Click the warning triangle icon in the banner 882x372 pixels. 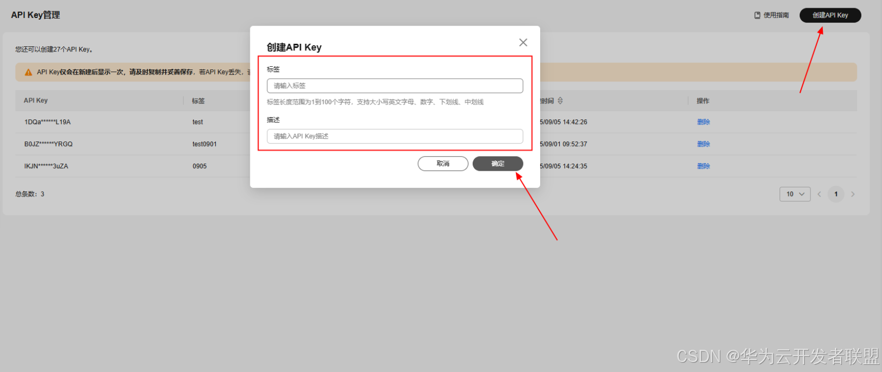click(x=28, y=73)
